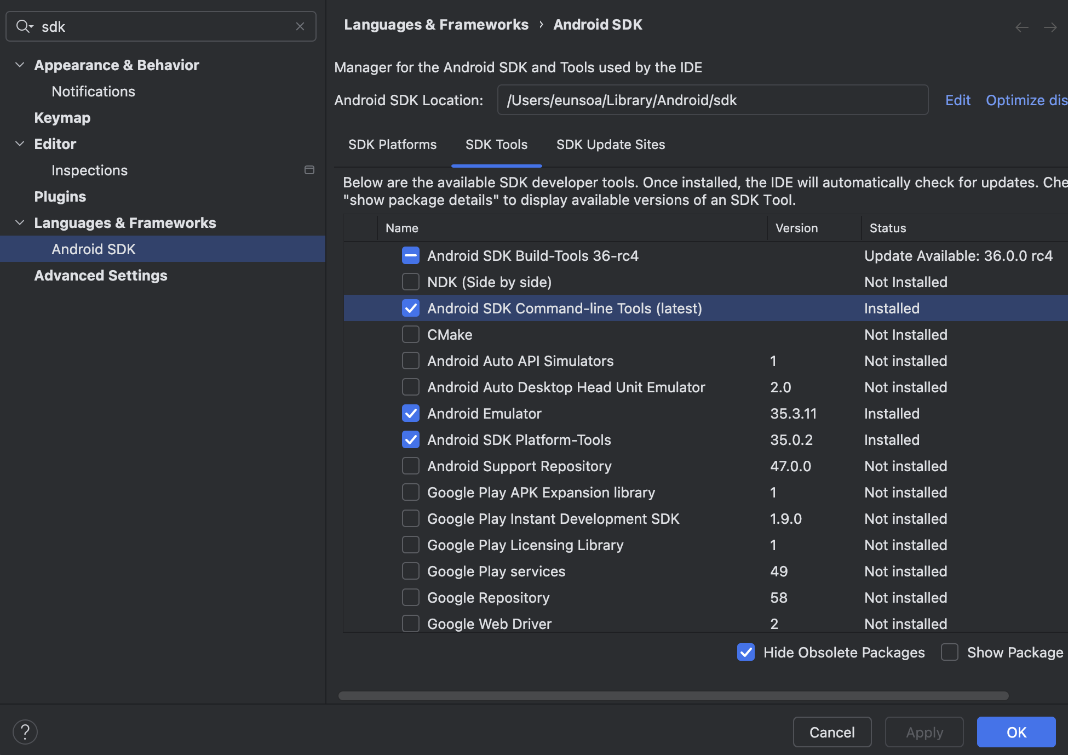Click the Apply button
Viewport: 1068px width, 755px height.
pos(925,732)
